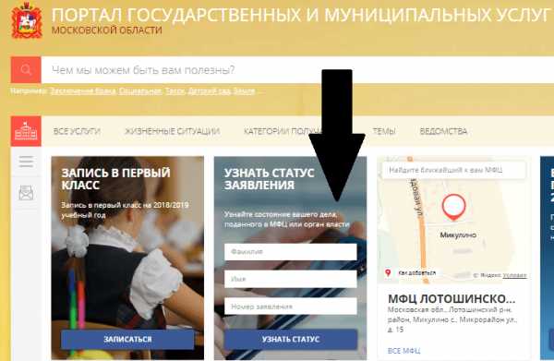Click the 'Найдите ближайший к вам МФЦ' map search box
Image resolution: width=554 pixels, height=361 pixels.
453,170
